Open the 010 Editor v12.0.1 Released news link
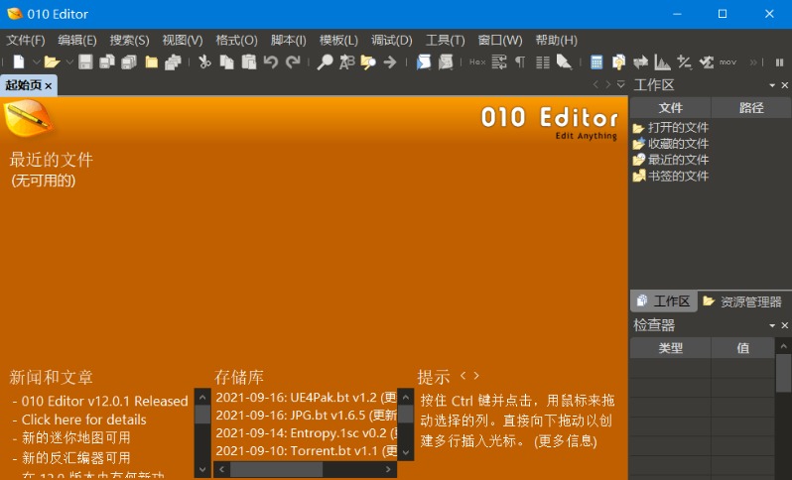The image size is (792, 480). [x=104, y=402]
